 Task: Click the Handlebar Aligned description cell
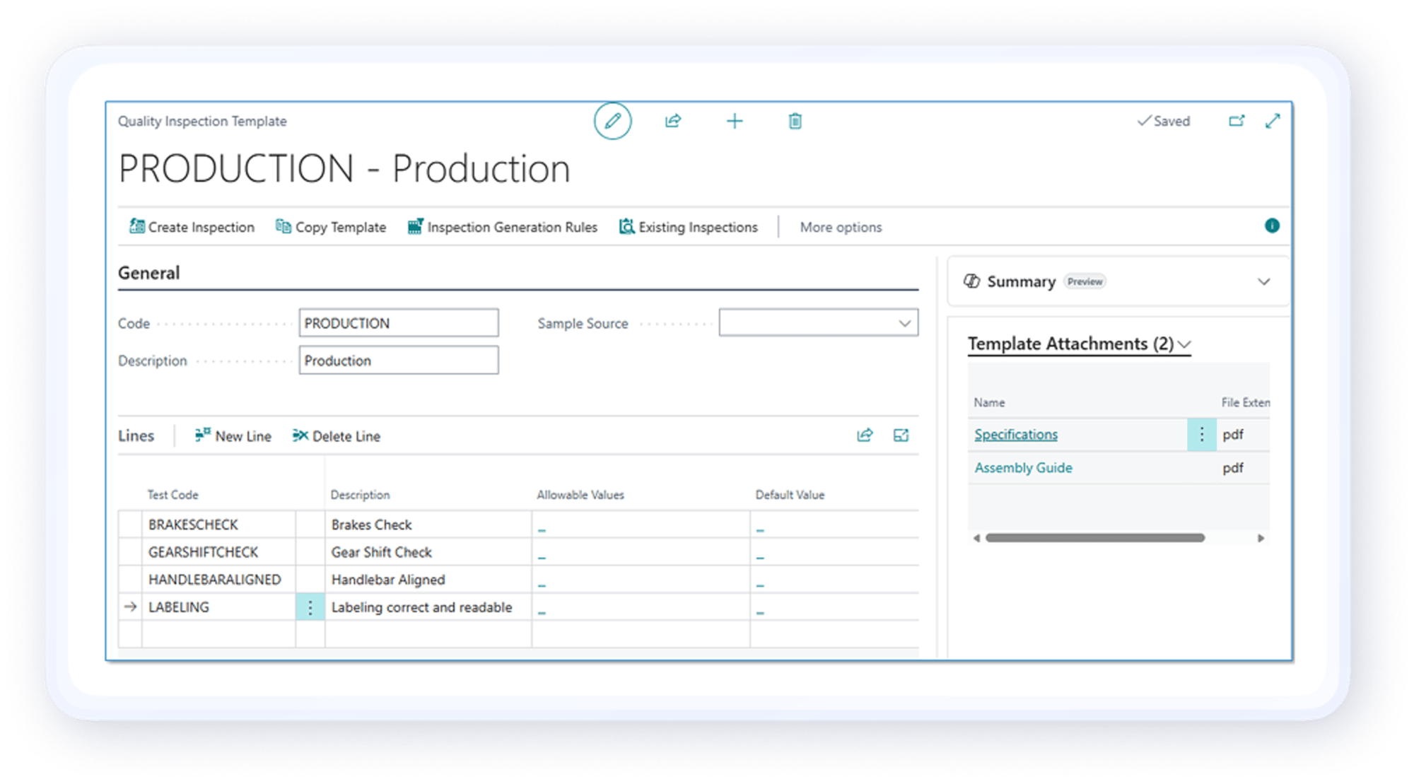click(428, 580)
